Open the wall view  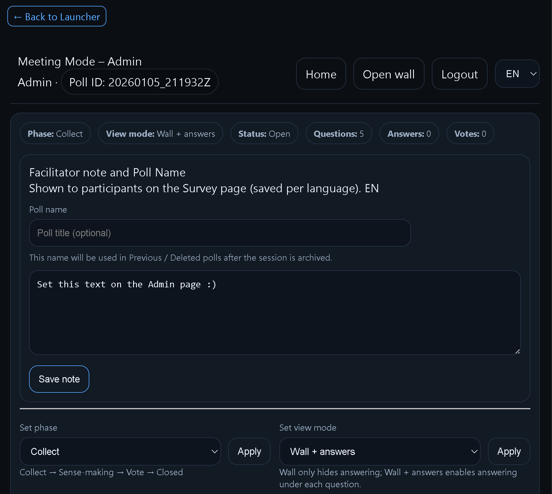click(388, 74)
